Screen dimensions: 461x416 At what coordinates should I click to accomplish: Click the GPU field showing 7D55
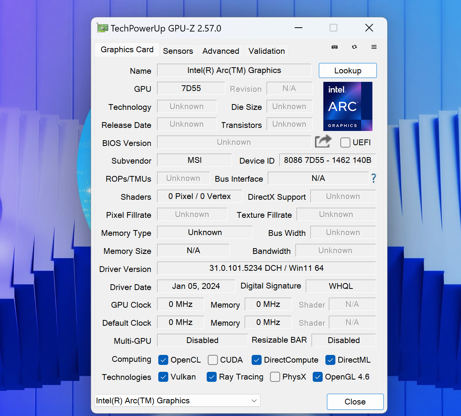pos(191,88)
